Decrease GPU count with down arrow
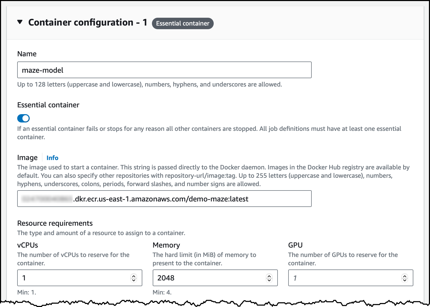This screenshot has width=430, height=307. [x=405, y=280]
